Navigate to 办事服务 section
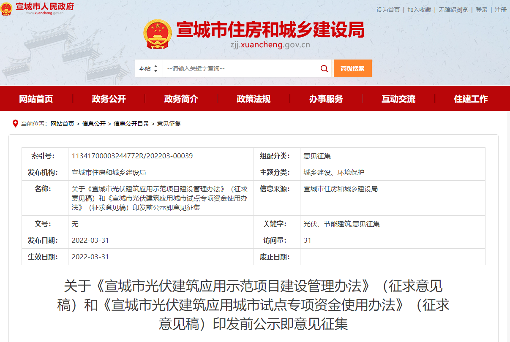The image size is (510, 342). click(326, 99)
